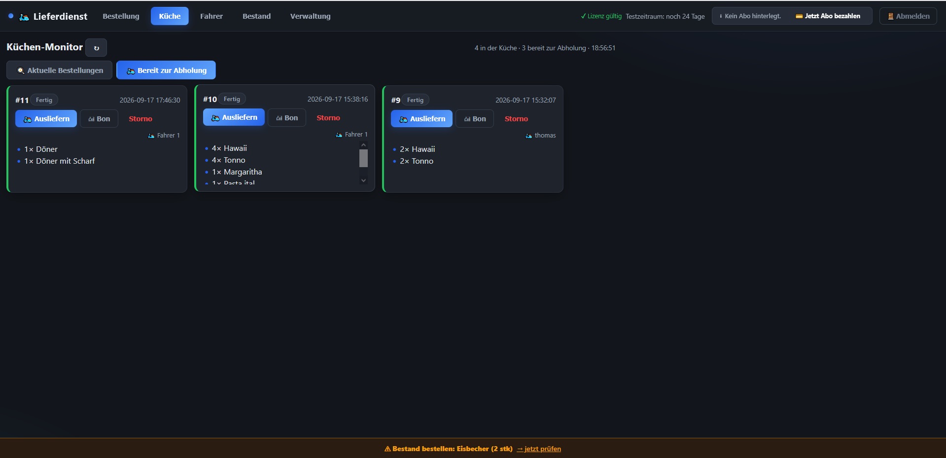Click the '4× Hawaii' item in order #10
Viewport: 946px width, 458px height.
coord(229,148)
